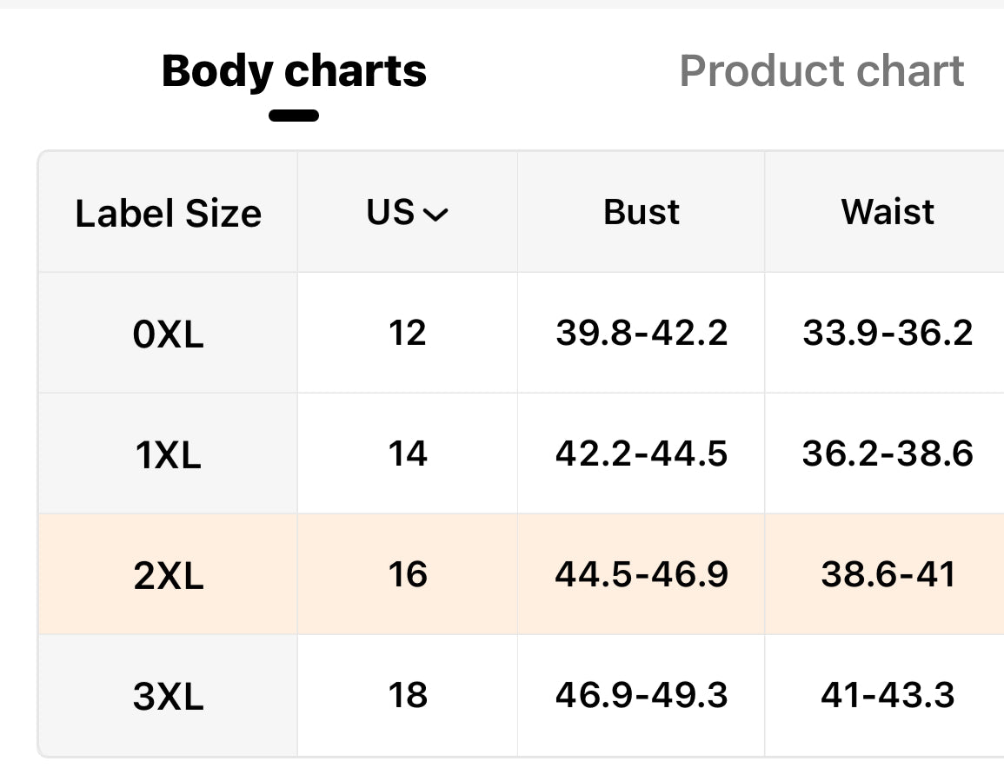Click US size 18 cell
Image resolution: width=1004 pixels, height=768 pixels.
click(408, 695)
